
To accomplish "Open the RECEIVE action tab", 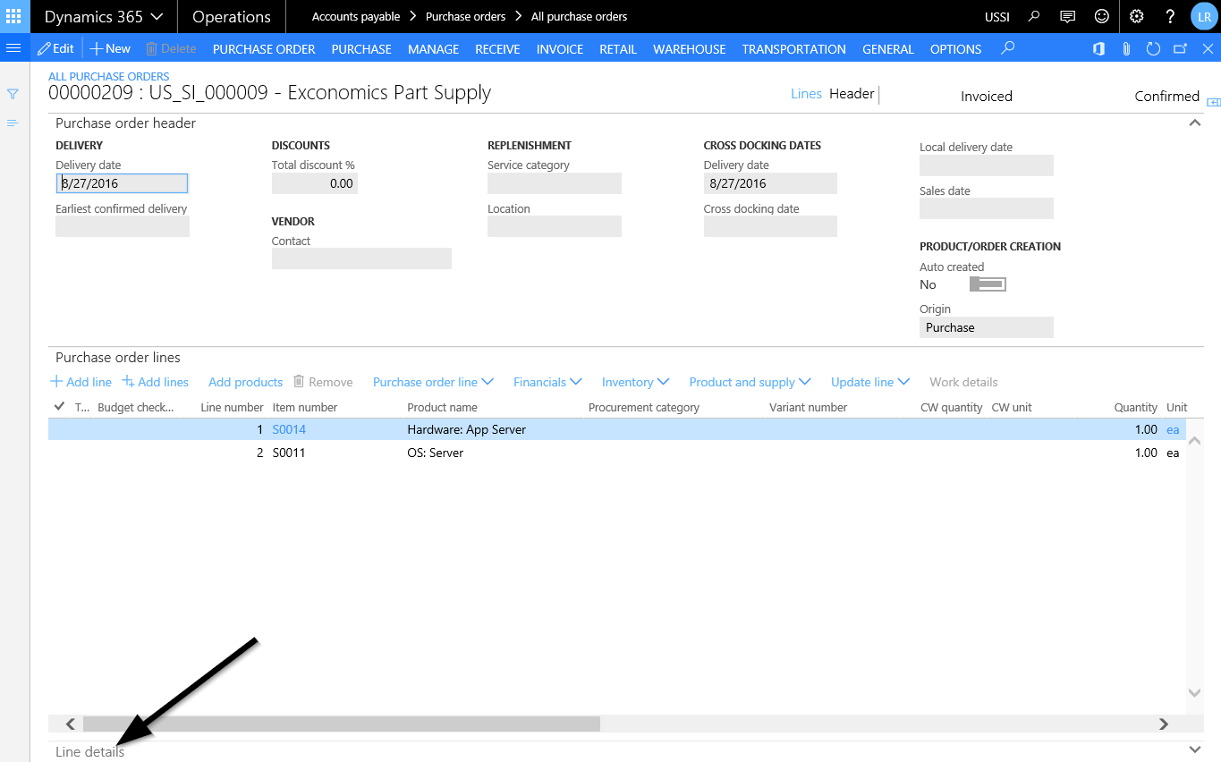I will coord(497,49).
